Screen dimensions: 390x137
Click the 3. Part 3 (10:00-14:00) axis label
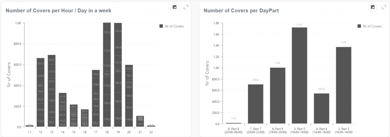coord(344,130)
